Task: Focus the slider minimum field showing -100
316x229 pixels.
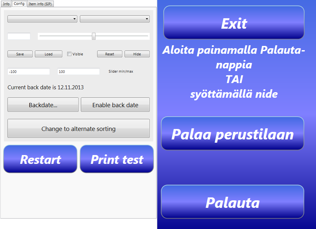Action: (x=29, y=71)
